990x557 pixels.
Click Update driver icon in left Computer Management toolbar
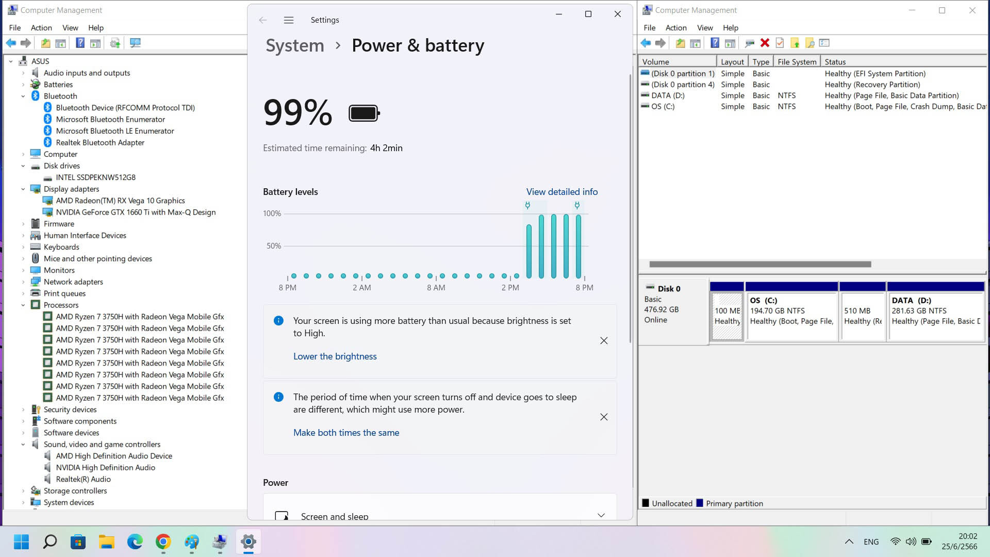coord(115,43)
